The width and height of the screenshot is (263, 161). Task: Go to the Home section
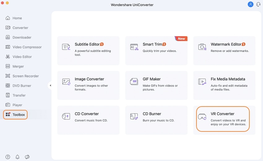(17, 18)
